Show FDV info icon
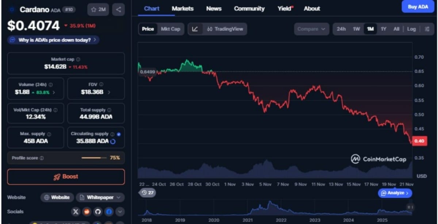 tap(101, 84)
